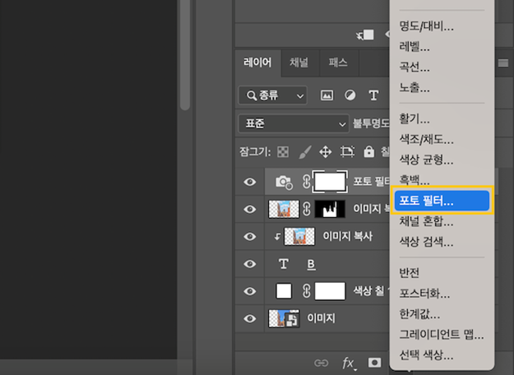Open the fx layer style menu

point(348,363)
